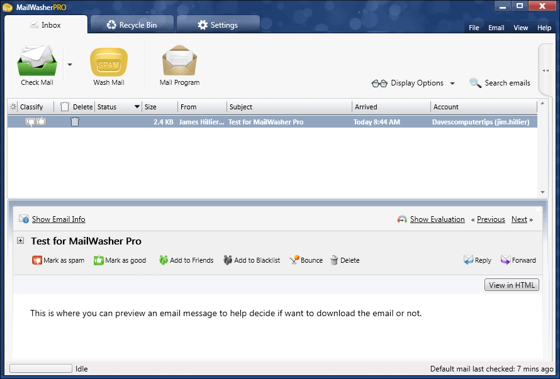The height and width of the screenshot is (379, 560).
Task: Open the Settings tab
Action: click(218, 25)
